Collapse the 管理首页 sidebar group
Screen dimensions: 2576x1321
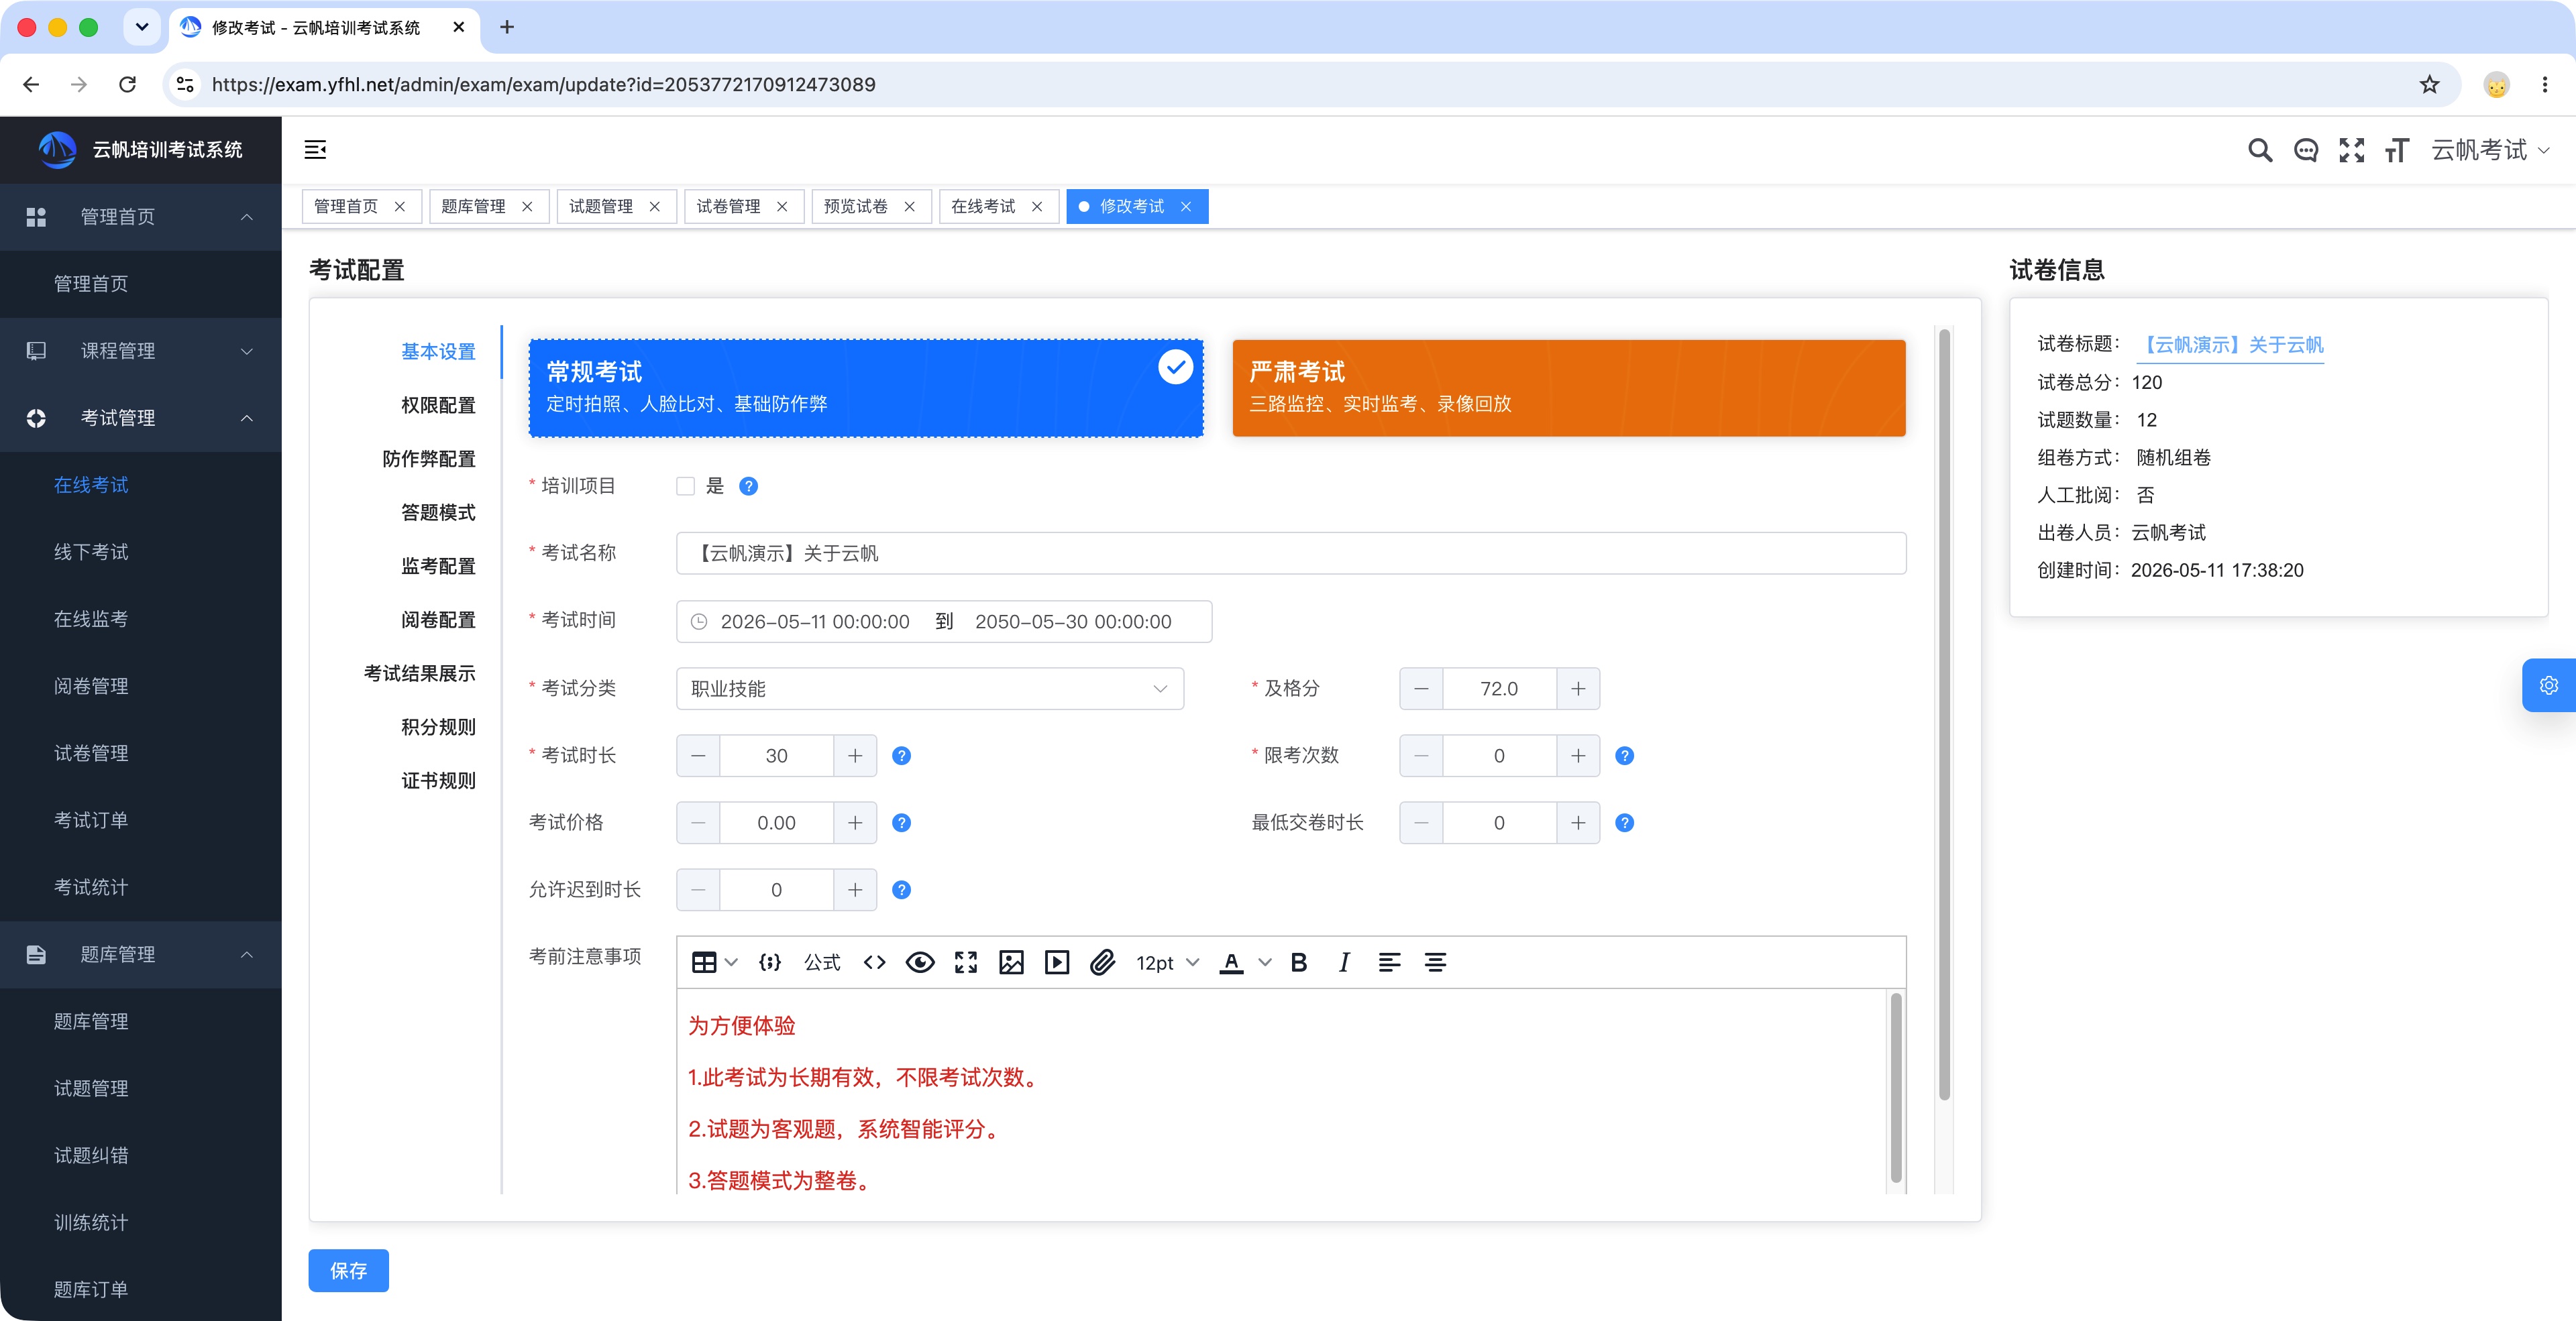(141, 217)
